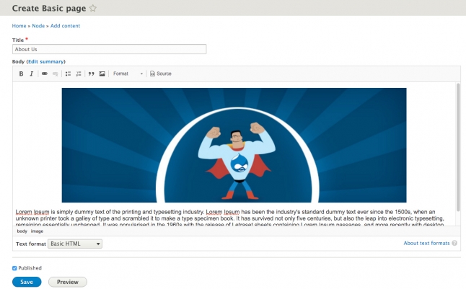
Task: Add page to shortcuts with star icon
Action: 93,9
